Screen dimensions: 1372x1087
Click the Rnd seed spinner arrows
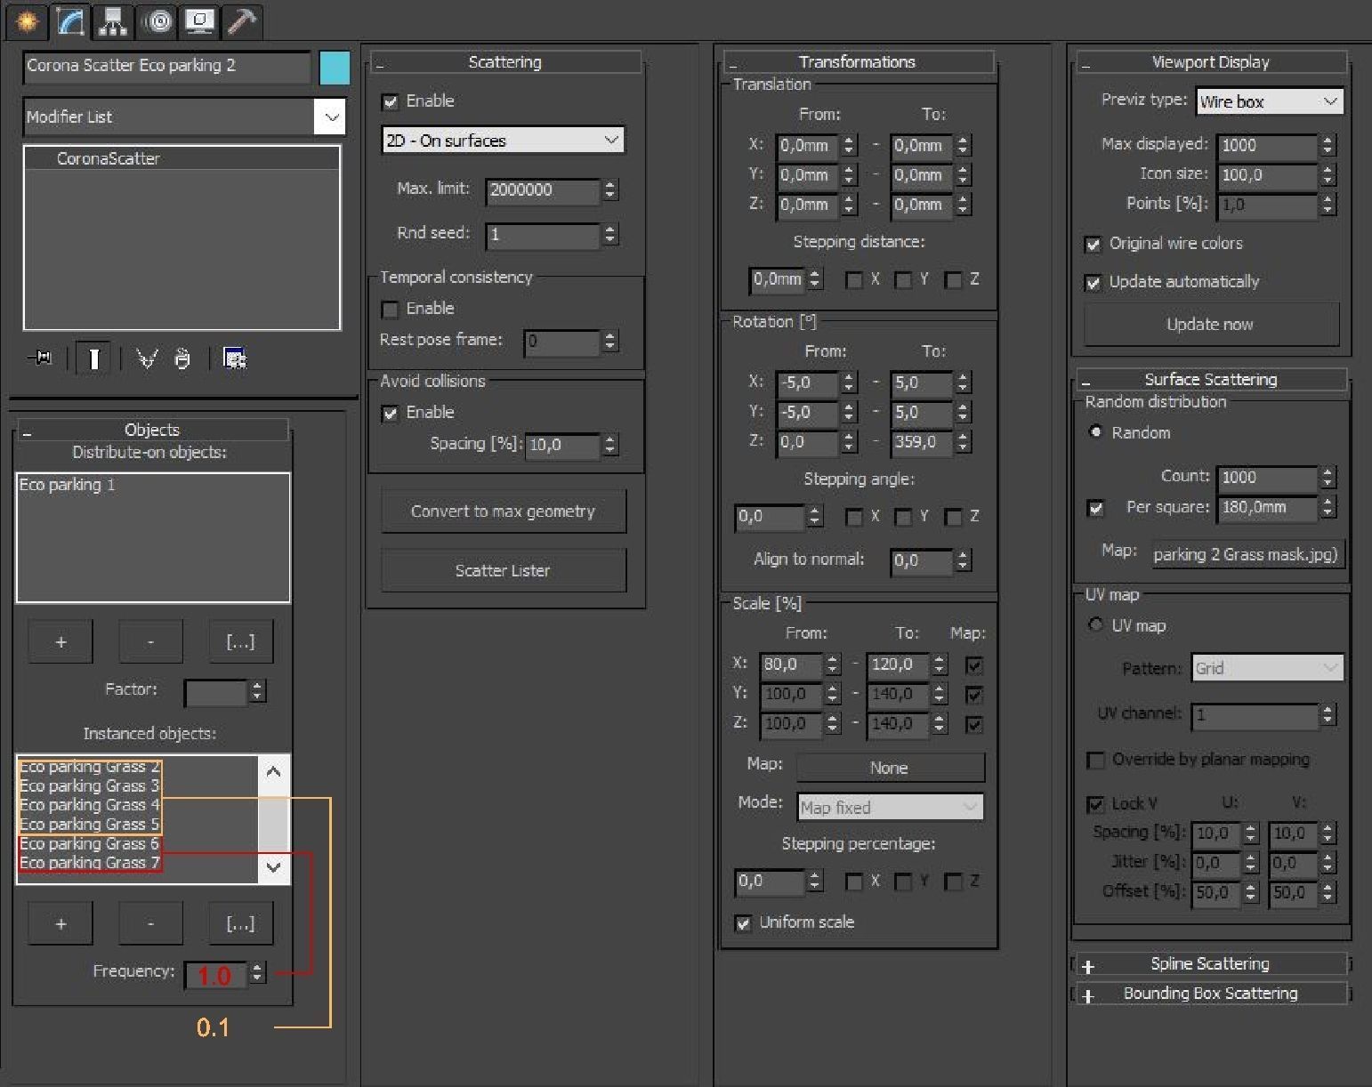pos(609,235)
